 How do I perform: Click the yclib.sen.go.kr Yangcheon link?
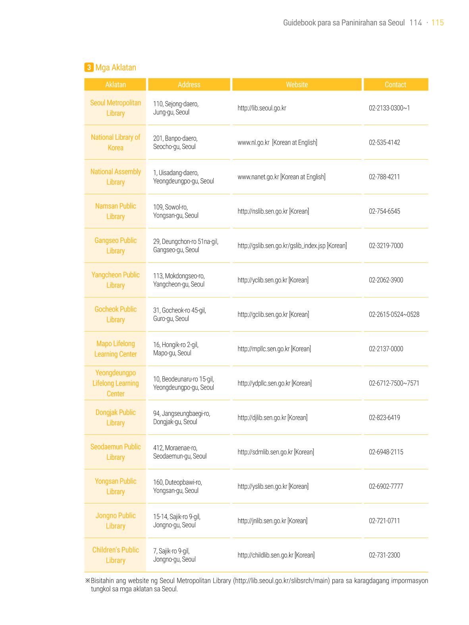pos(262,280)
